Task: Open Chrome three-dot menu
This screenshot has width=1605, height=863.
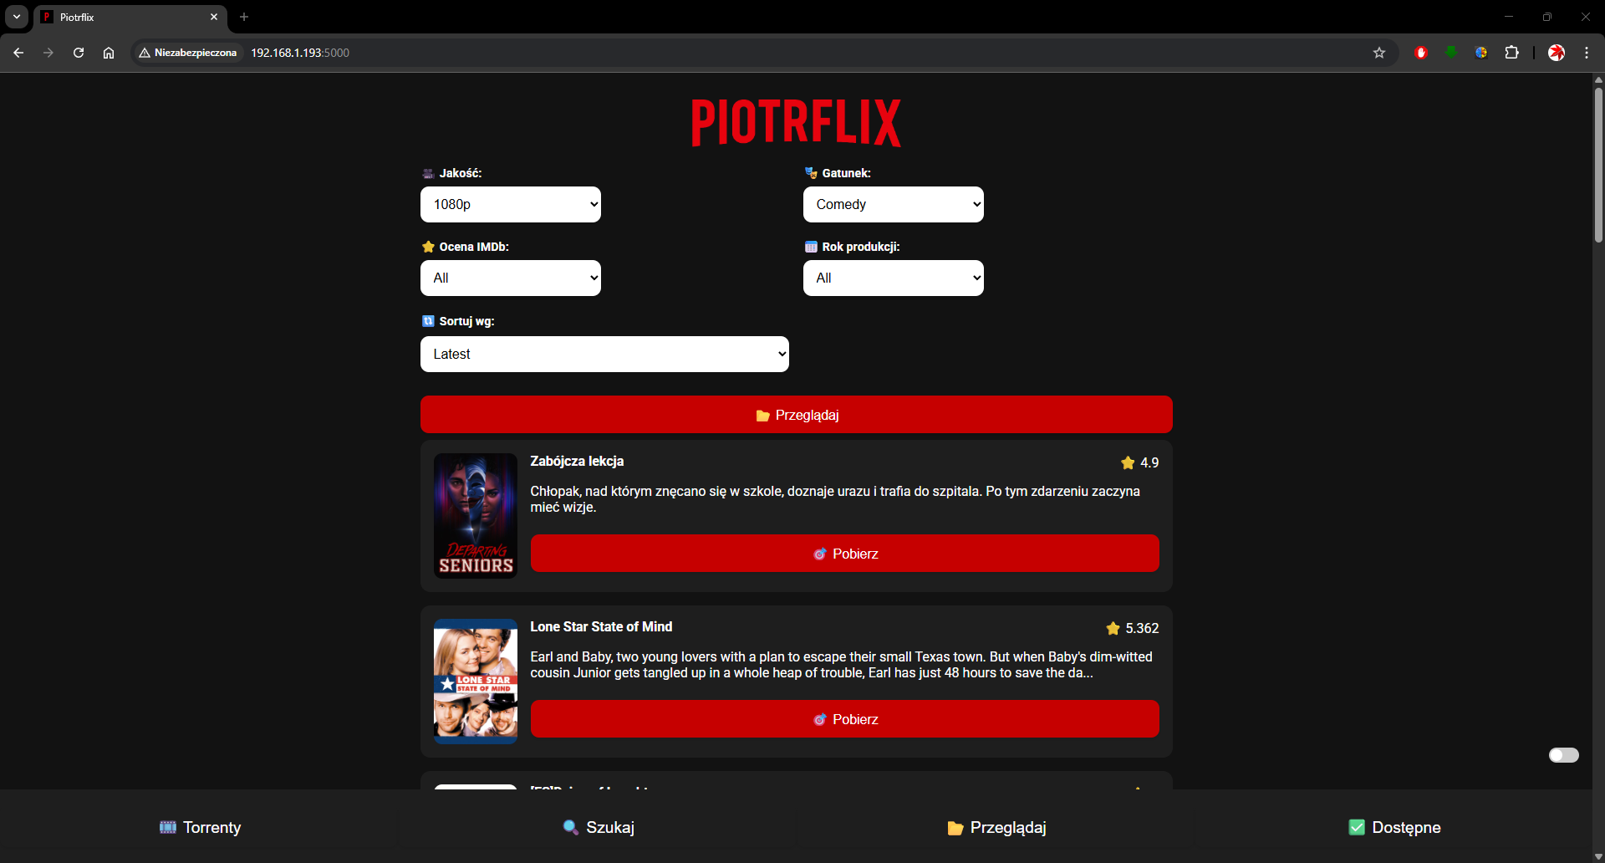Action: [x=1587, y=53]
